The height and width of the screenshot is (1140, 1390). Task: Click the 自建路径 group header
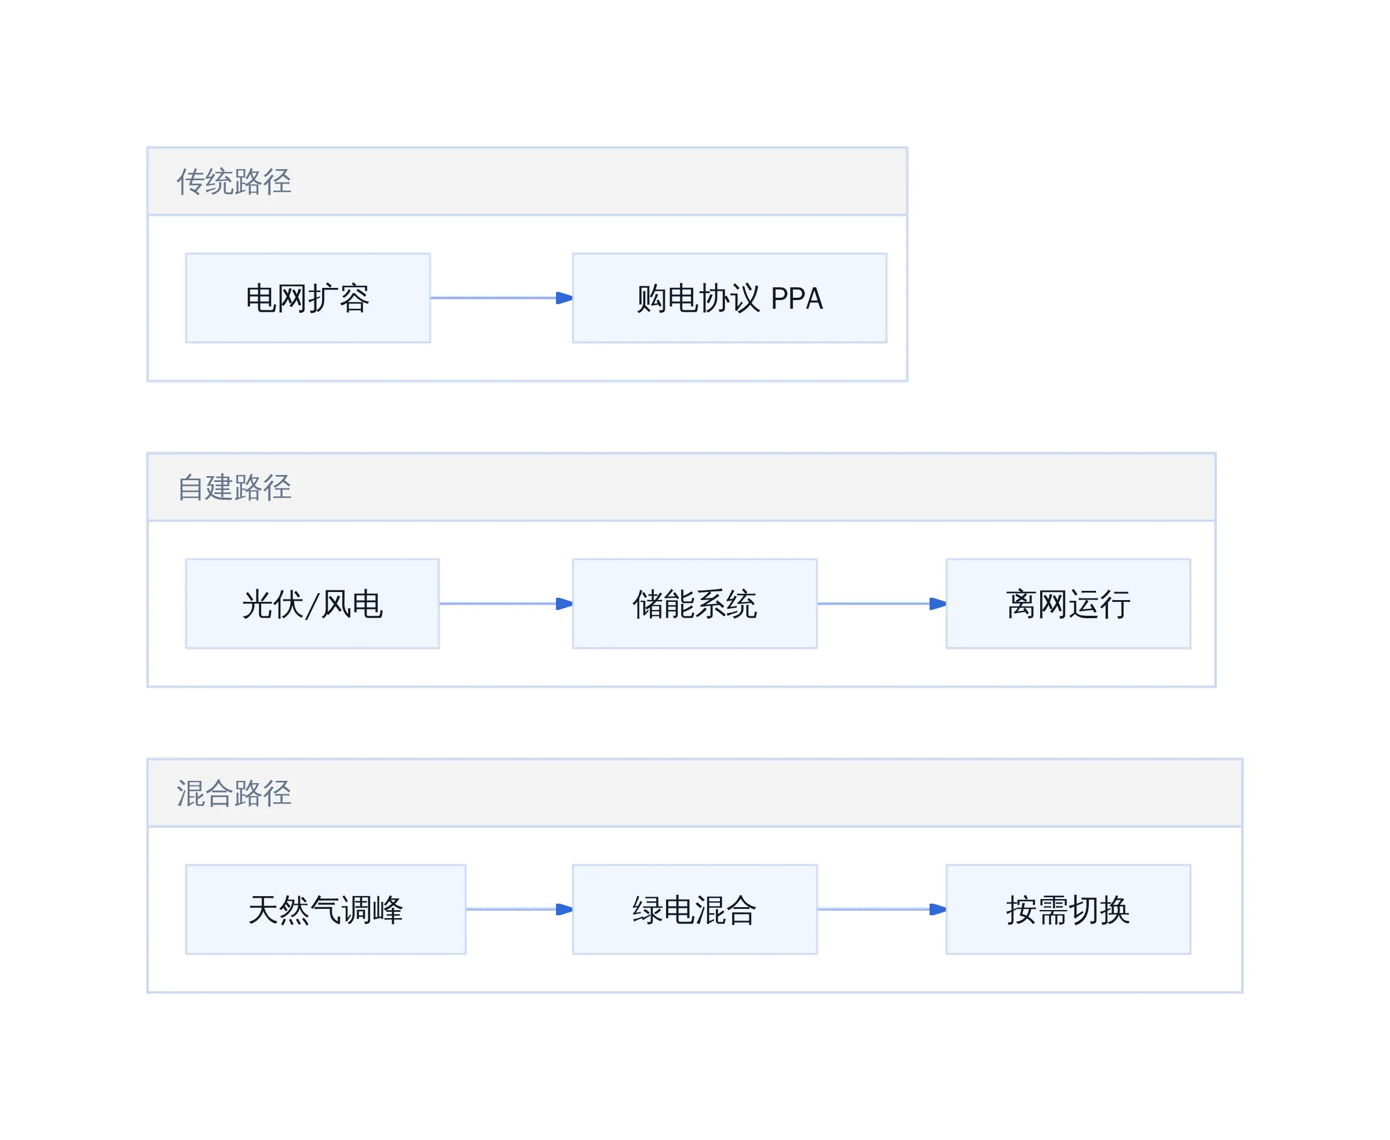(682, 487)
